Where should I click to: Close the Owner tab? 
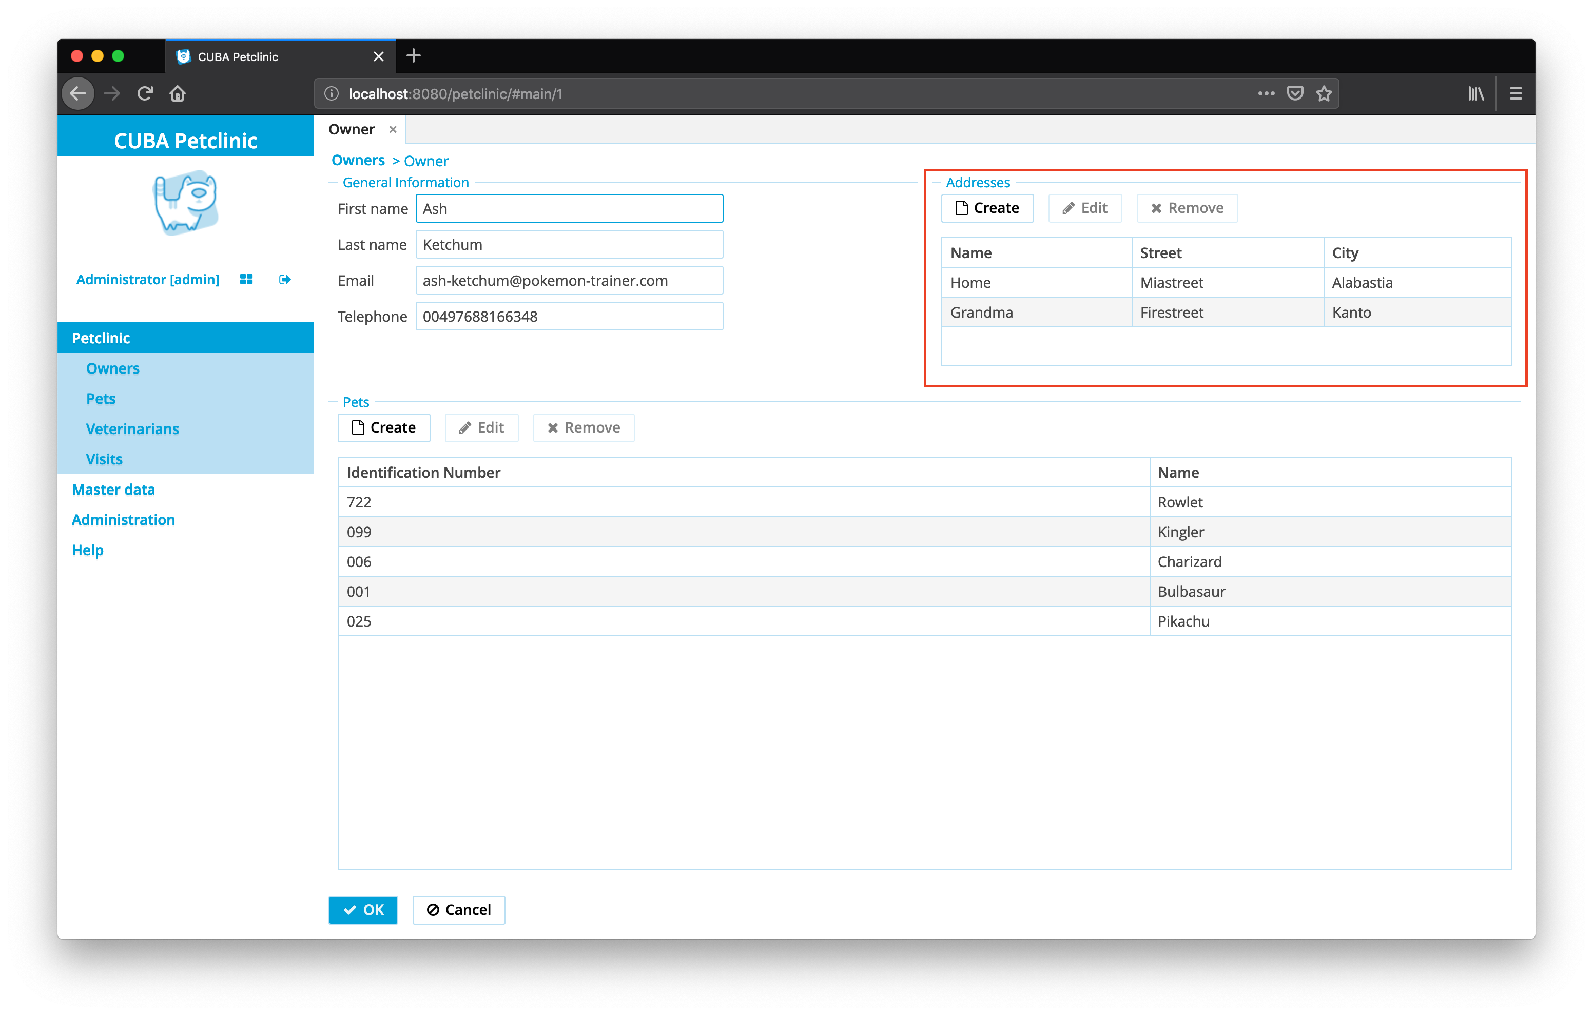click(393, 130)
